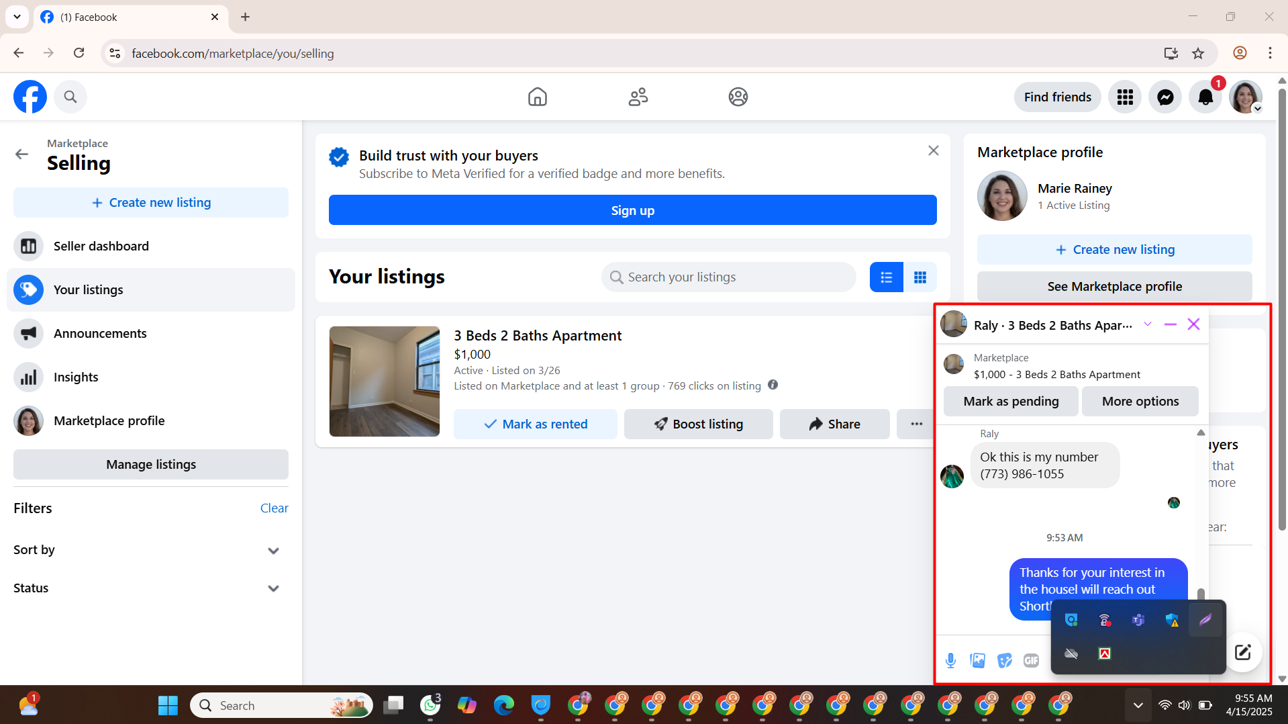Click the Search your listings field
The width and height of the screenshot is (1288, 724).
[728, 277]
